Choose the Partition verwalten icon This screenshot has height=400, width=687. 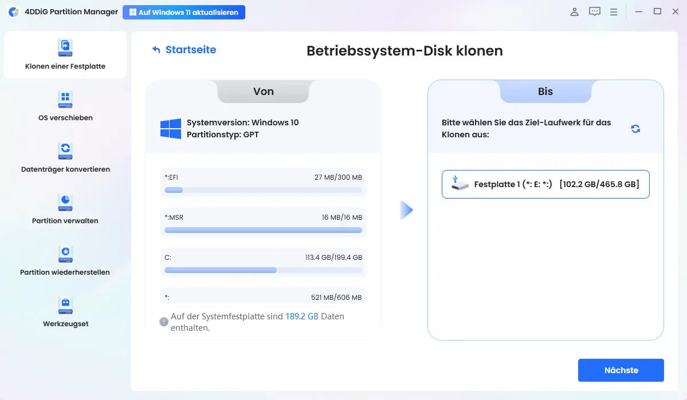pyautogui.click(x=65, y=203)
